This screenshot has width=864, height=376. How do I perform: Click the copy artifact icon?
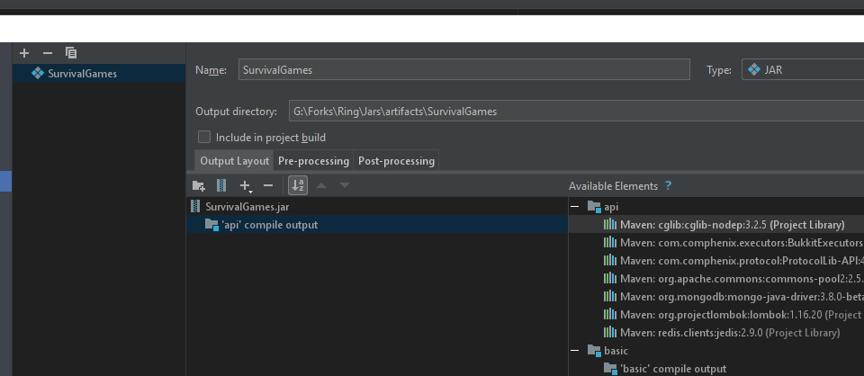71,53
